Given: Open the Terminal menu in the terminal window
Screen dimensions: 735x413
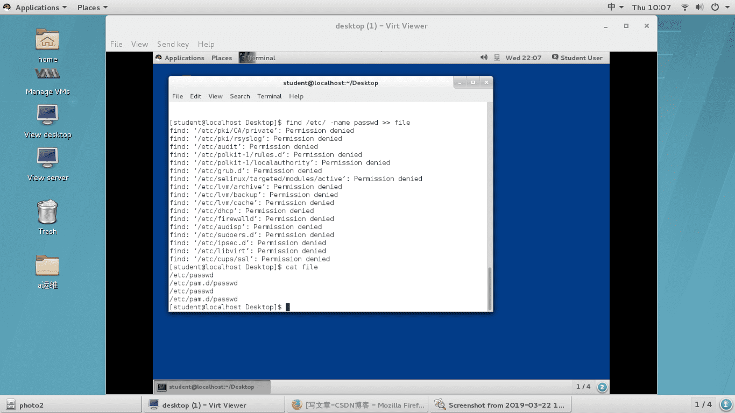Looking at the screenshot, I should (269, 96).
